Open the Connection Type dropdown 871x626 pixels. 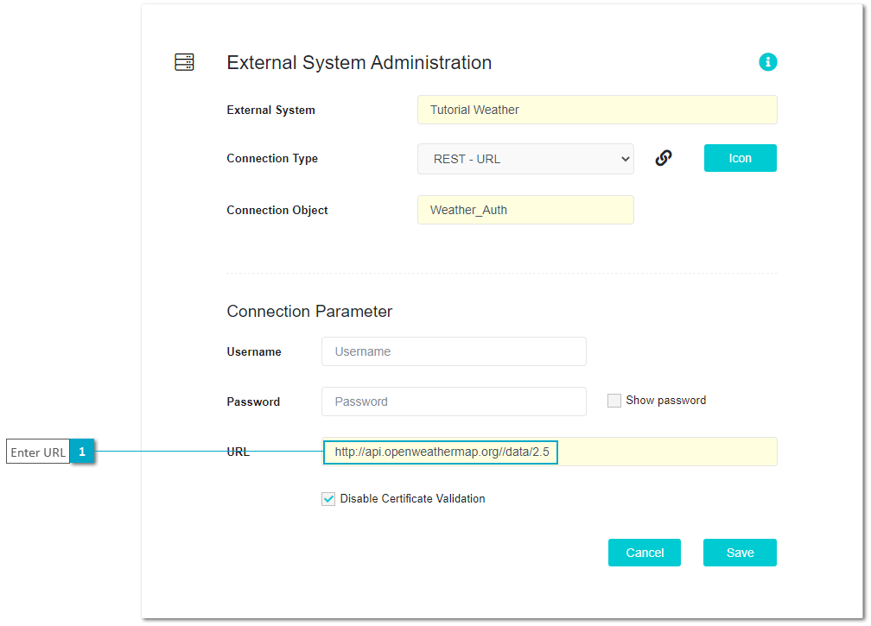point(525,159)
